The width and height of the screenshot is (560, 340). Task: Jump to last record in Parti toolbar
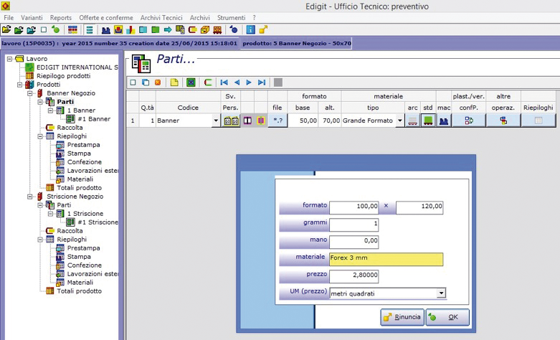point(261,82)
